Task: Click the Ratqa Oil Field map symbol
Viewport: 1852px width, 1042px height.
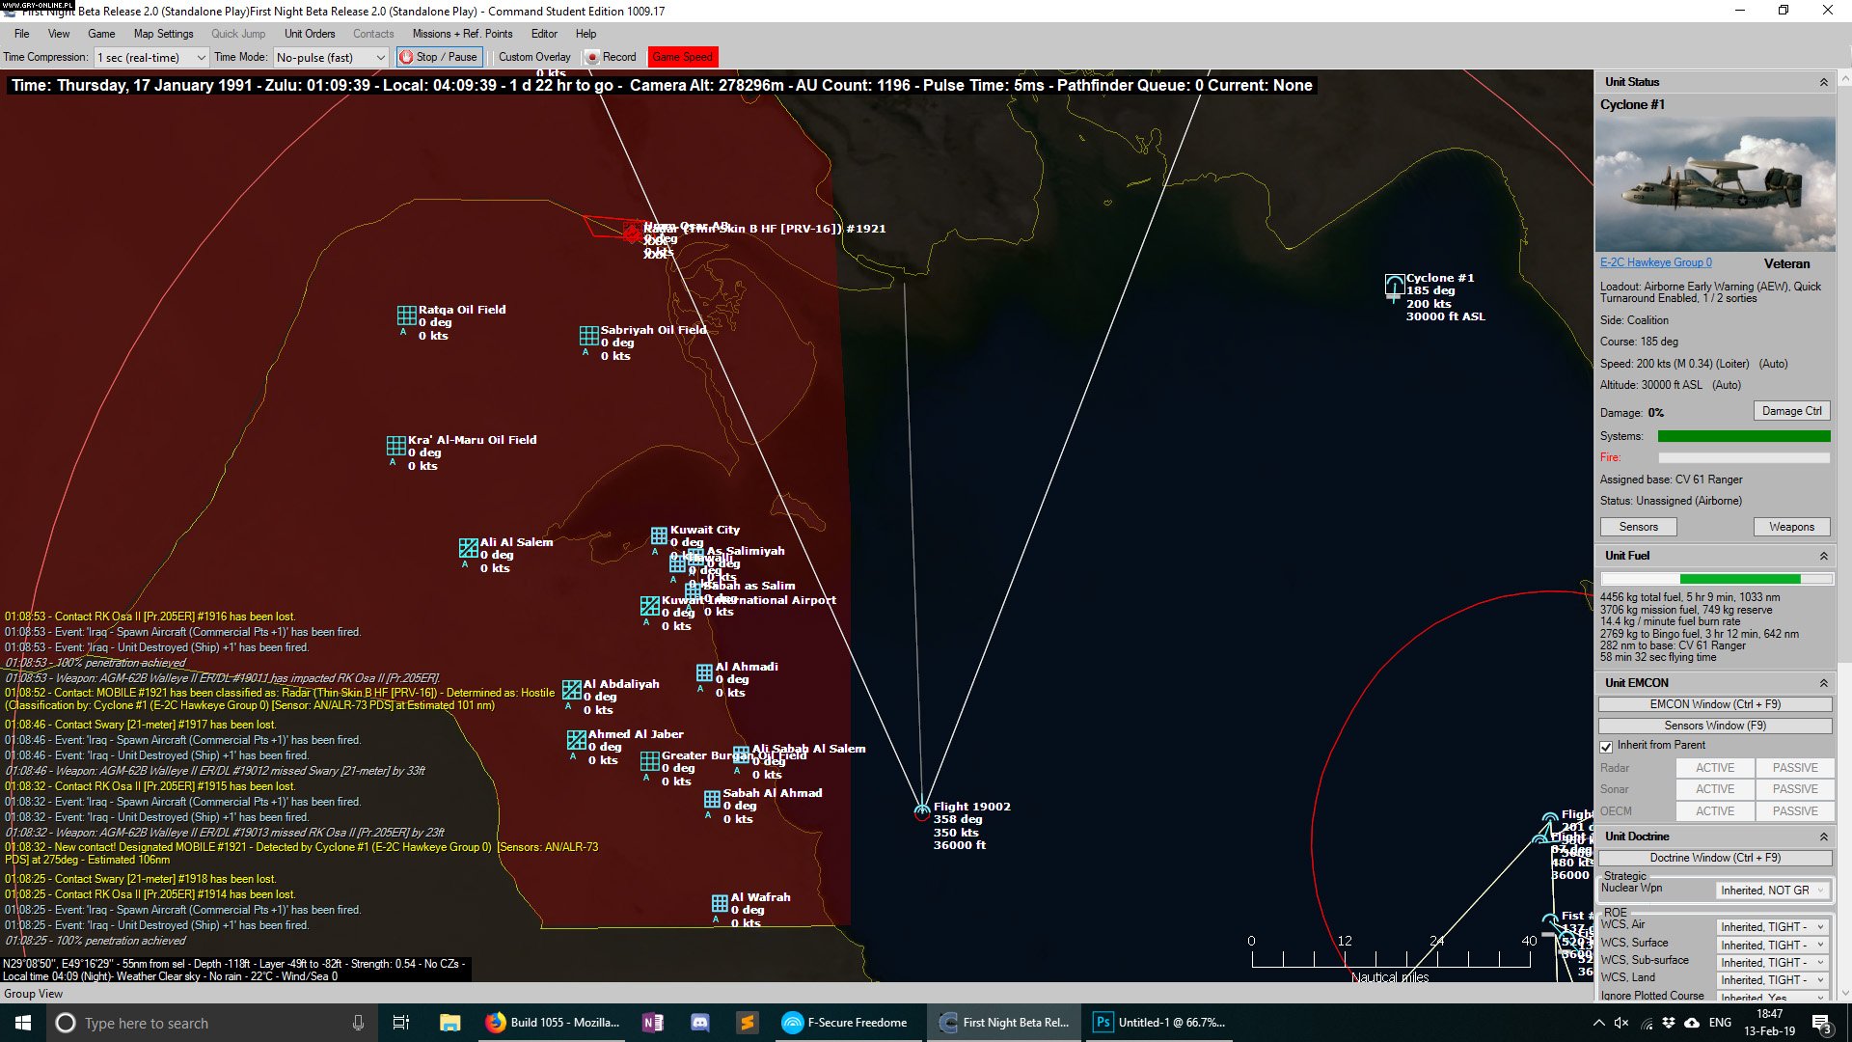Action: [405, 315]
